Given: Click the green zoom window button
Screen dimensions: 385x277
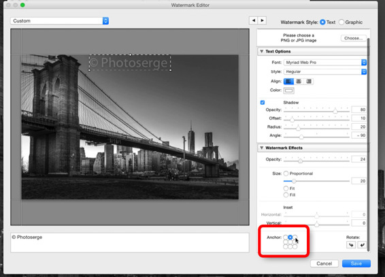Looking at the screenshot, I should (x=22, y=5).
